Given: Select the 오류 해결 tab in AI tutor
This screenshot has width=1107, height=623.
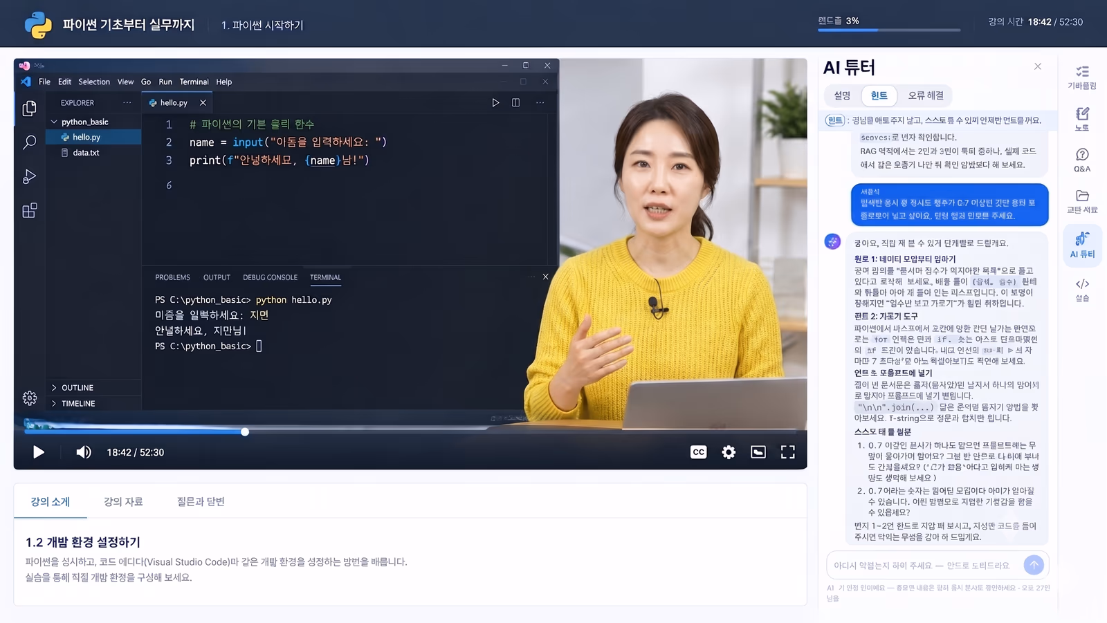Looking at the screenshot, I should [x=926, y=95].
